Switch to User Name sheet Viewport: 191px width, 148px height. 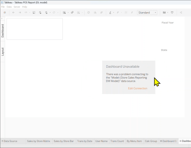click(x=101, y=141)
